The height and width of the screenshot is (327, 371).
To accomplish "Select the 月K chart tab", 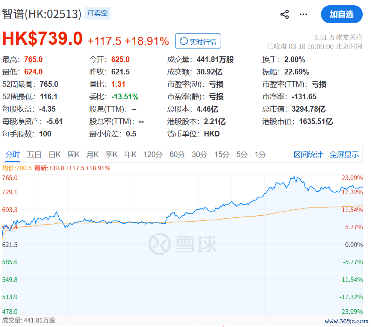I will [92, 154].
